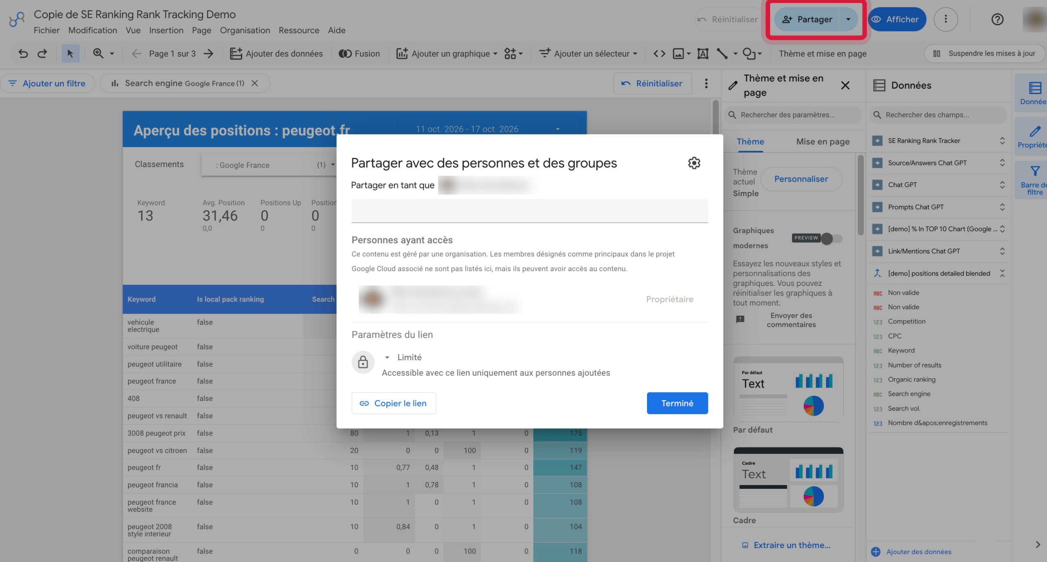Viewport: 1047px width, 562px height.
Task: Click the undo arrow in toolbar
Action: pos(23,54)
